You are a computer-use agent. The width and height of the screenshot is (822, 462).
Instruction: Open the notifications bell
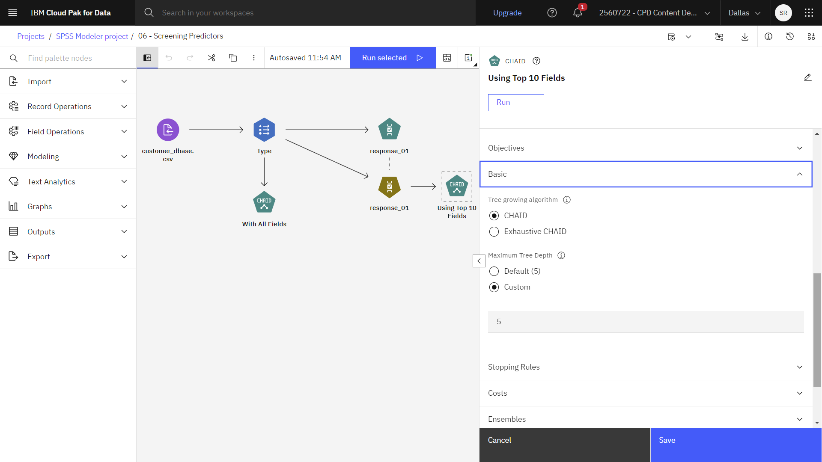(x=578, y=13)
